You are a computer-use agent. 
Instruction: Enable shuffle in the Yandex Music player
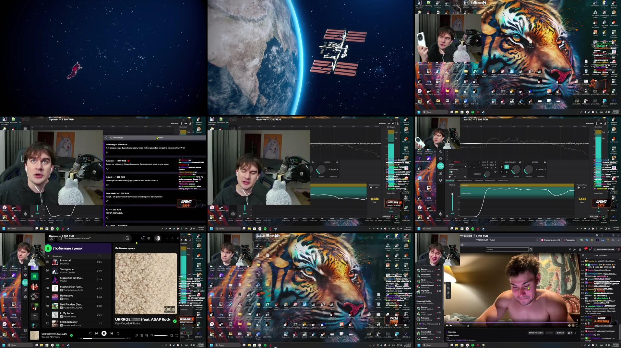(90, 334)
